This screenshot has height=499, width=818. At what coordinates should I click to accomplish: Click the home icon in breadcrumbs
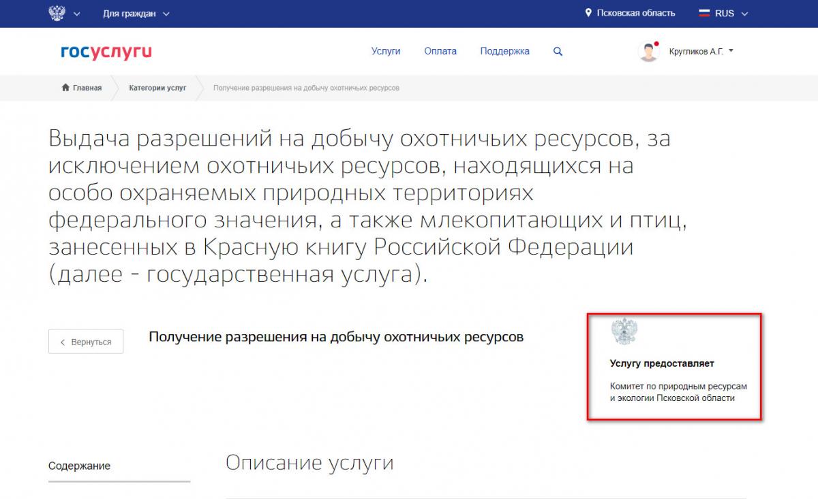click(65, 88)
